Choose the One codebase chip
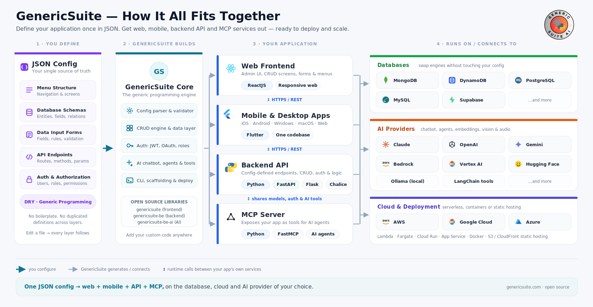This screenshot has width=593, height=307. pos(293,135)
